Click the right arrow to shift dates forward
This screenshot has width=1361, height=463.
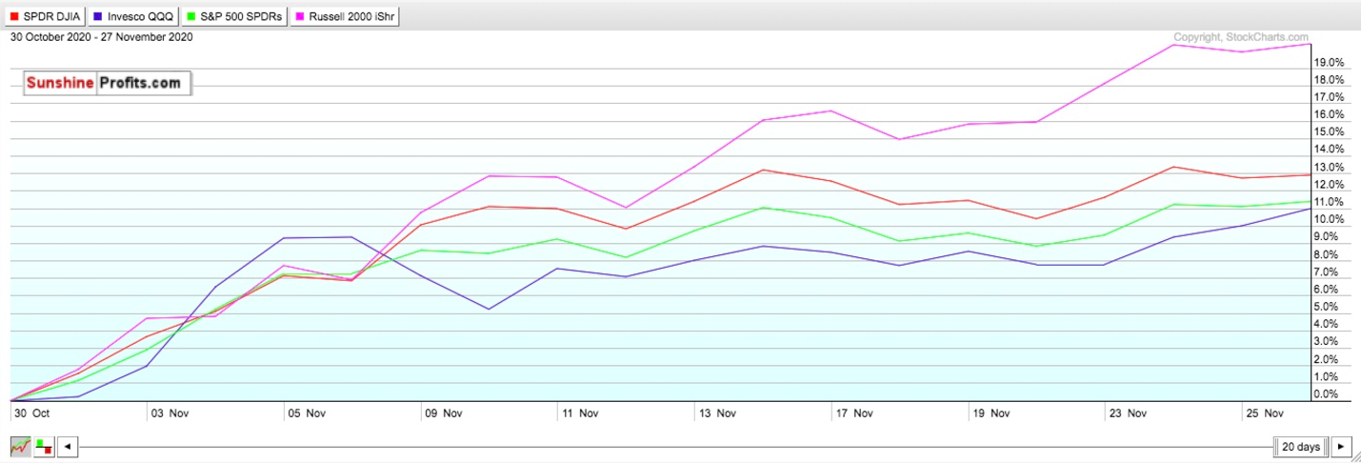tap(1341, 446)
